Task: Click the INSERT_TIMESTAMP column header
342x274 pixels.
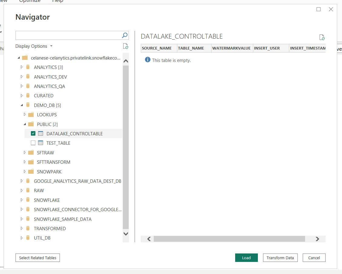Action: click(x=307, y=48)
